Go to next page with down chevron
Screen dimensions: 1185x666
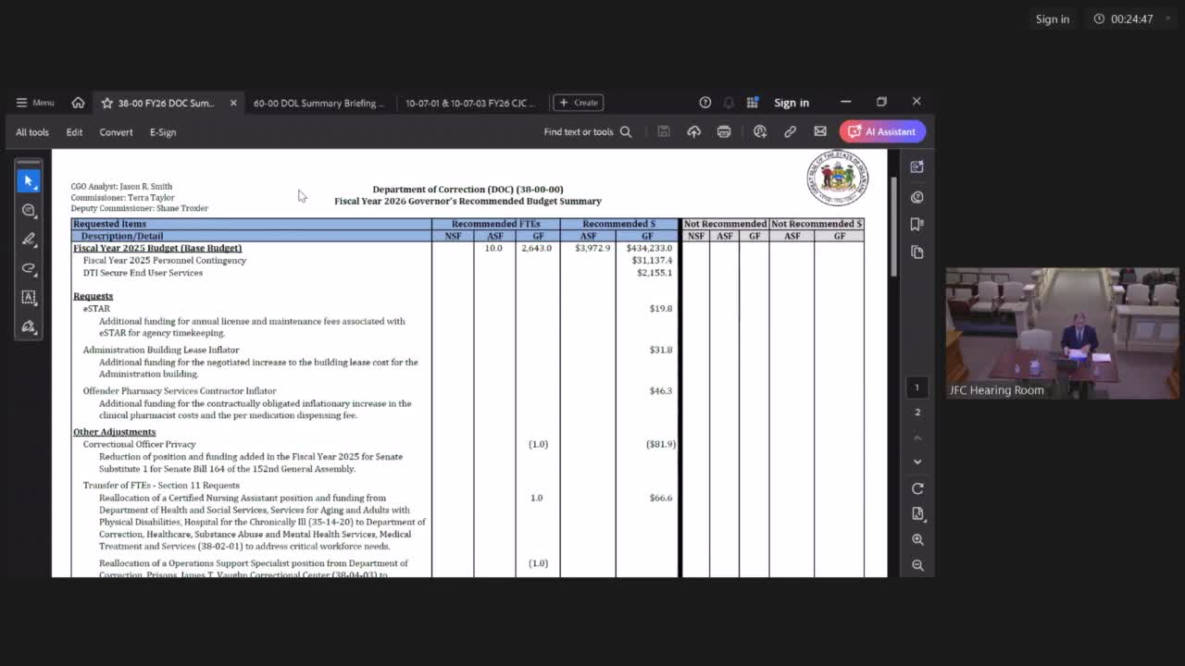917,462
